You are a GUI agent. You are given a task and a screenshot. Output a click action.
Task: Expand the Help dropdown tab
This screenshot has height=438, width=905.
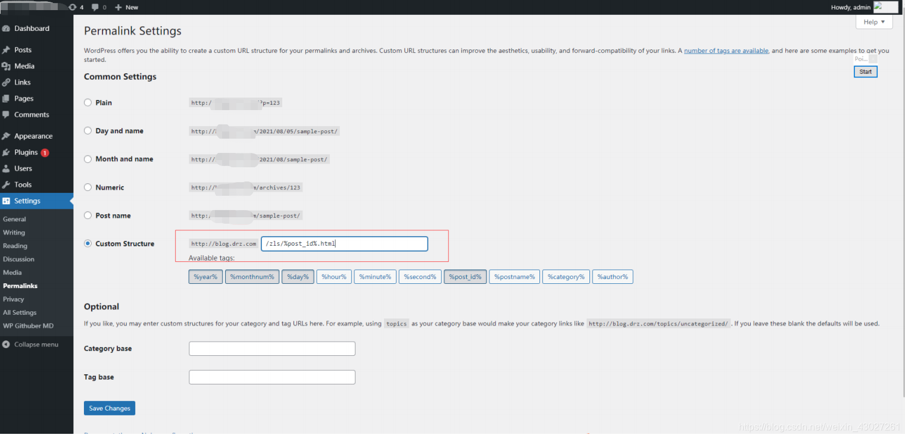[874, 22]
